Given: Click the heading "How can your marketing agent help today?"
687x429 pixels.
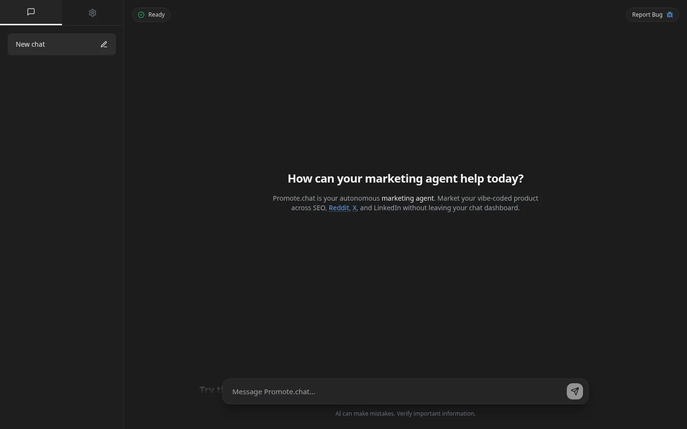Looking at the screenshot, I should click(x=406, y=178).
